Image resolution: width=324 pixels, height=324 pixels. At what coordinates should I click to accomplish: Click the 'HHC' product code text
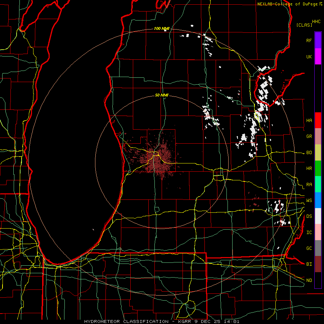[x=316, y=22]
